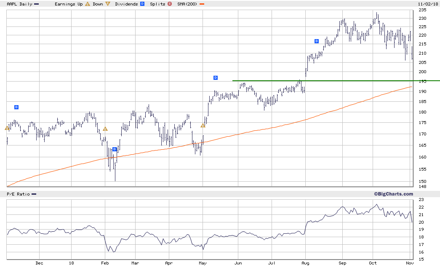Click the 210 price axis label

422,53
